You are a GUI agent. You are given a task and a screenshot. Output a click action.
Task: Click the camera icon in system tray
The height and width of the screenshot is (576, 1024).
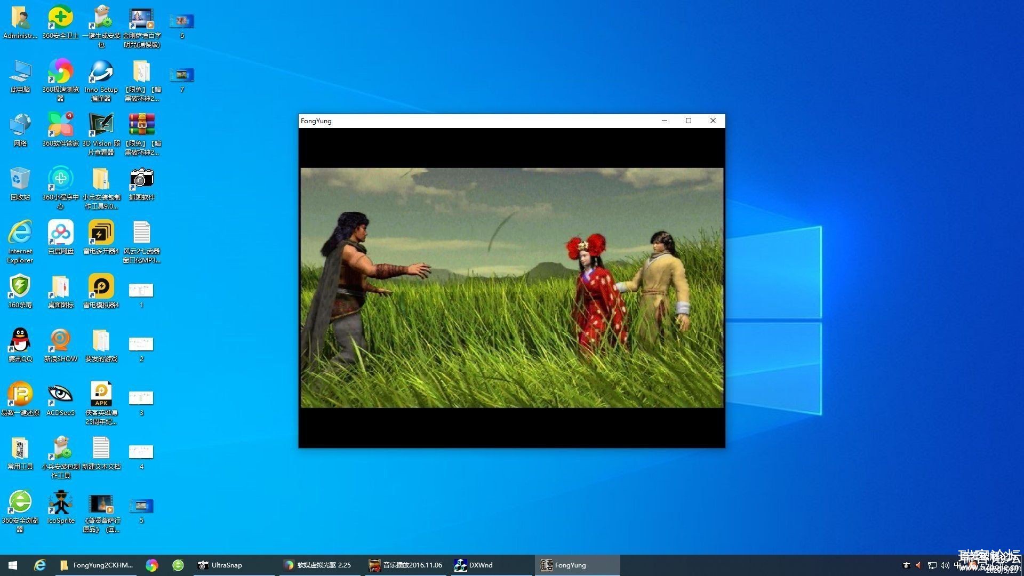(x=906, y=565)
